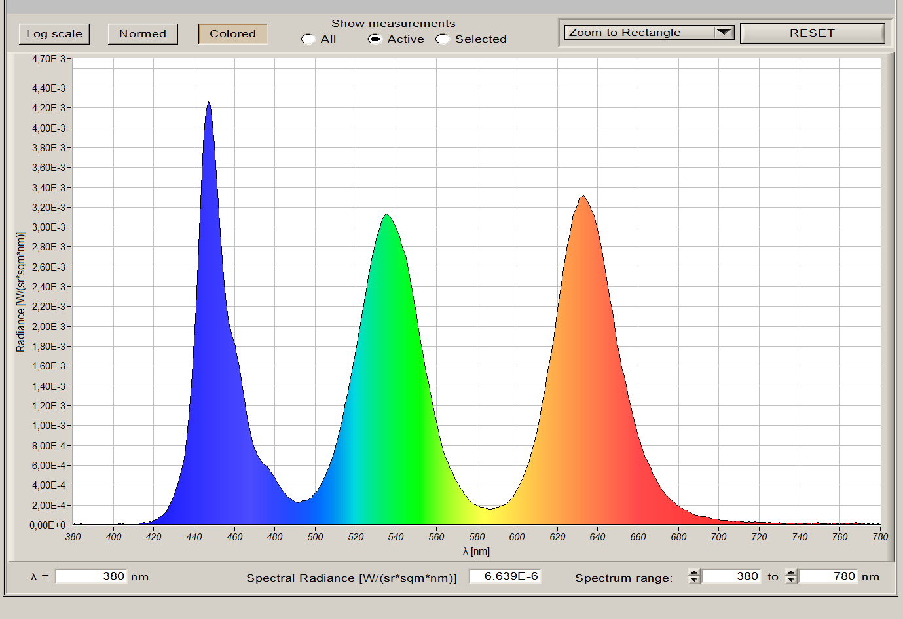Screen dimensions: 903x619
Task: Click the 'Show measurements' label
Action: click(x=393, y=24)
